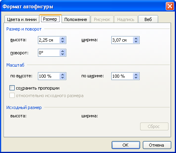Close the Формат автофигуры dialog
This screenshot has width=176, height=153.
pos(170,6)
